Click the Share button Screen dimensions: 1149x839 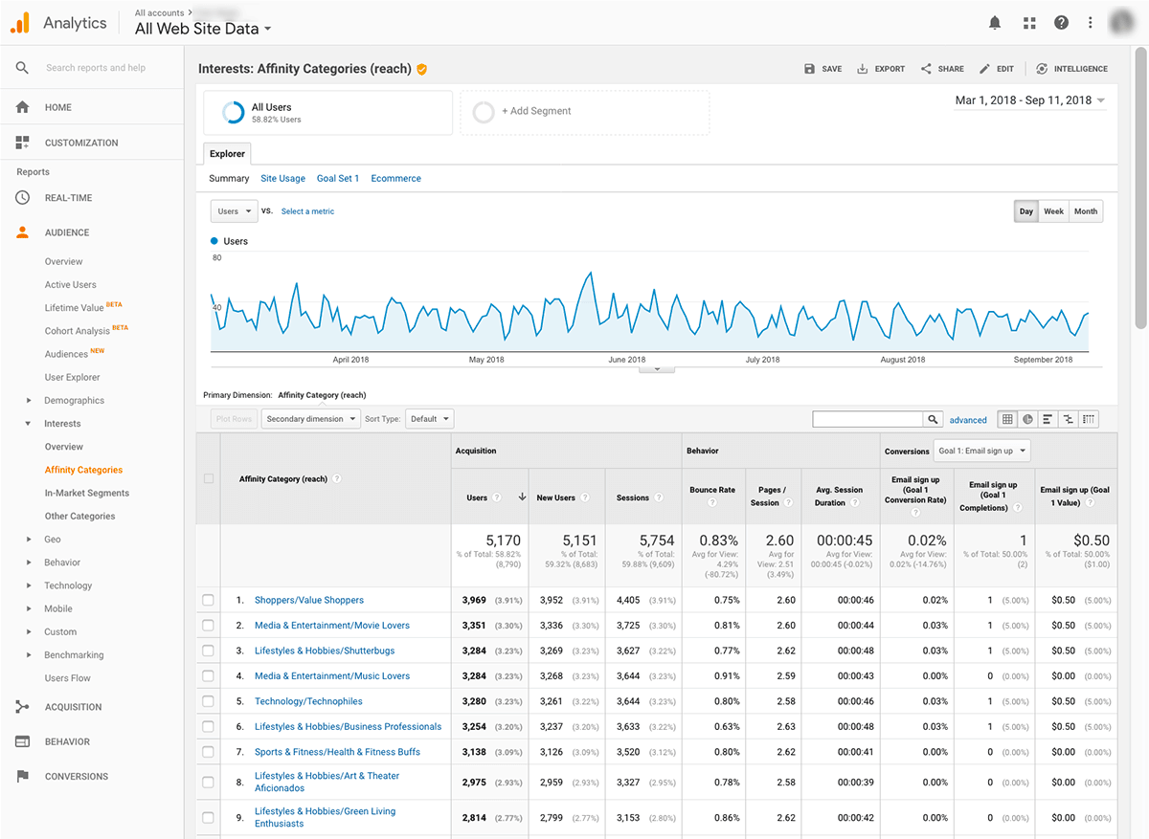pyautogui.click(x=942, y=69)
